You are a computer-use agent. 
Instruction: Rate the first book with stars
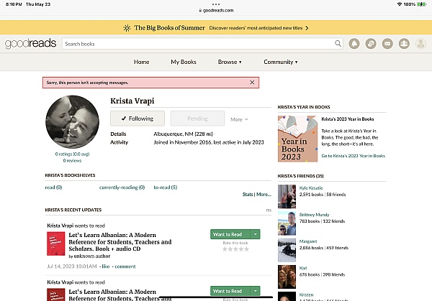coord(235,249)
